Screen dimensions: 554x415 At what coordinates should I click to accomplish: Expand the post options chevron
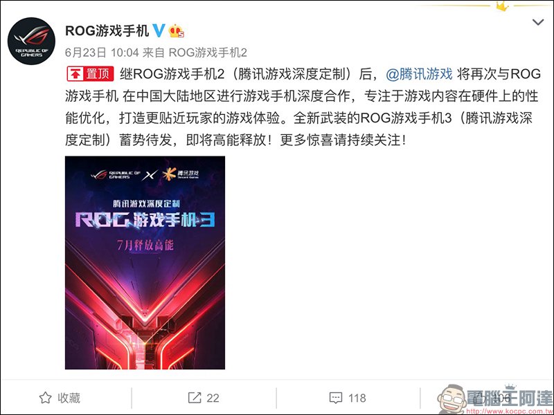click(538, 22)
